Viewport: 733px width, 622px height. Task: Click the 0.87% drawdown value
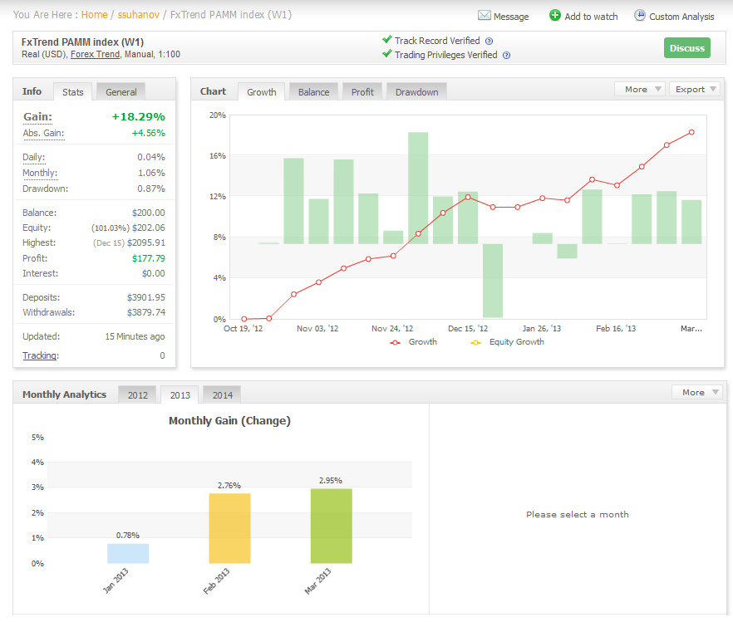pos(151,189)
